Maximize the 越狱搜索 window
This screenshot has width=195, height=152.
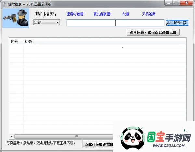pos(176,3)
